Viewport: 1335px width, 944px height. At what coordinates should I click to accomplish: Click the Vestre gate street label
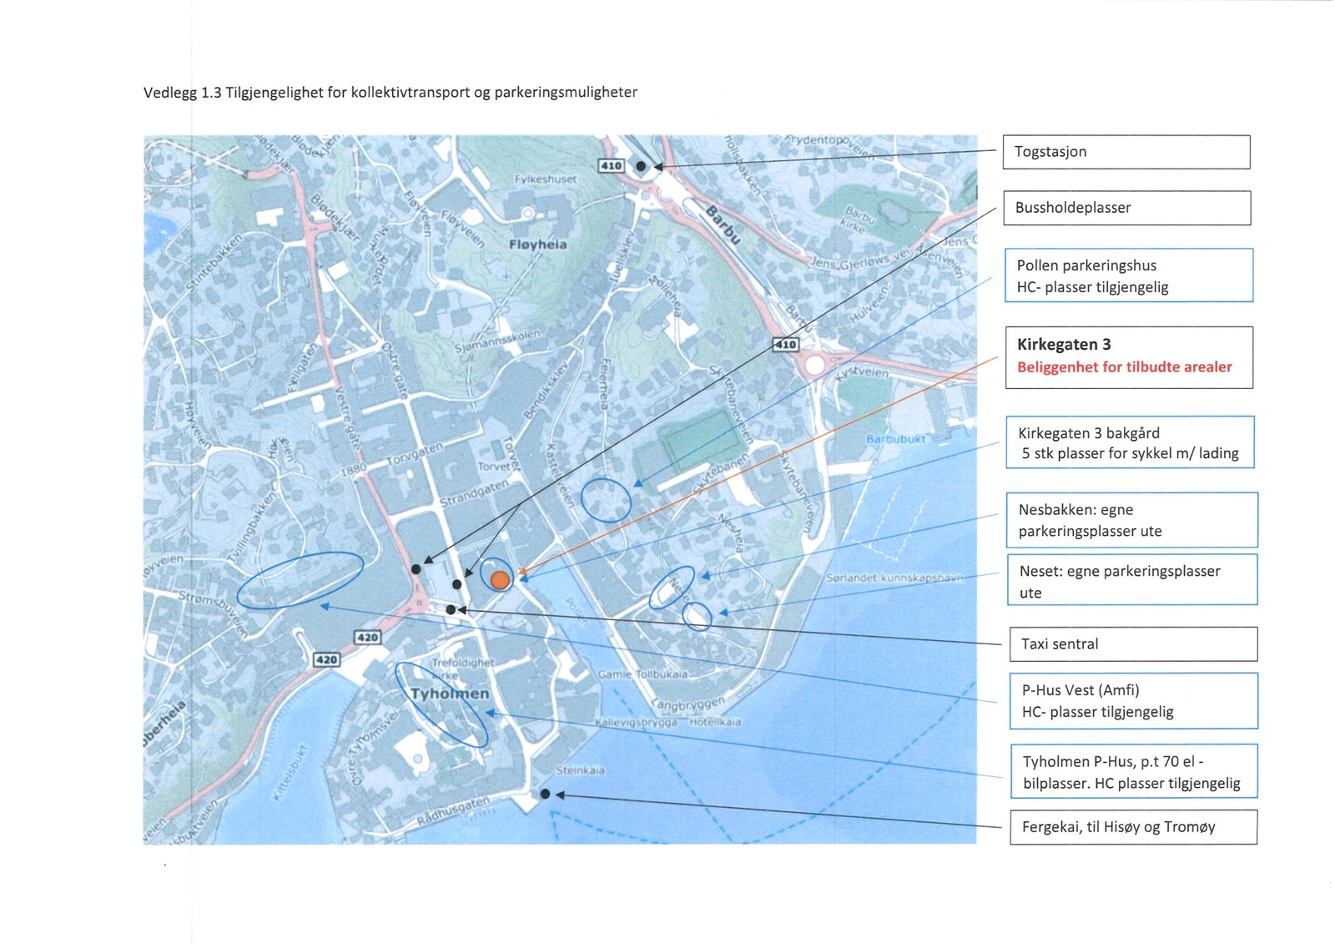346,420
